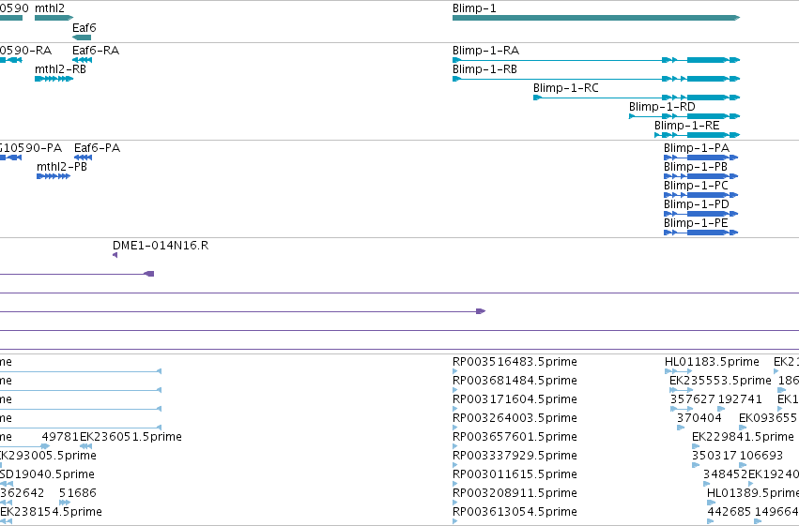Click RP003613054.5prime EST label
The image size is (799, 526).
click(x=515, y=512)
